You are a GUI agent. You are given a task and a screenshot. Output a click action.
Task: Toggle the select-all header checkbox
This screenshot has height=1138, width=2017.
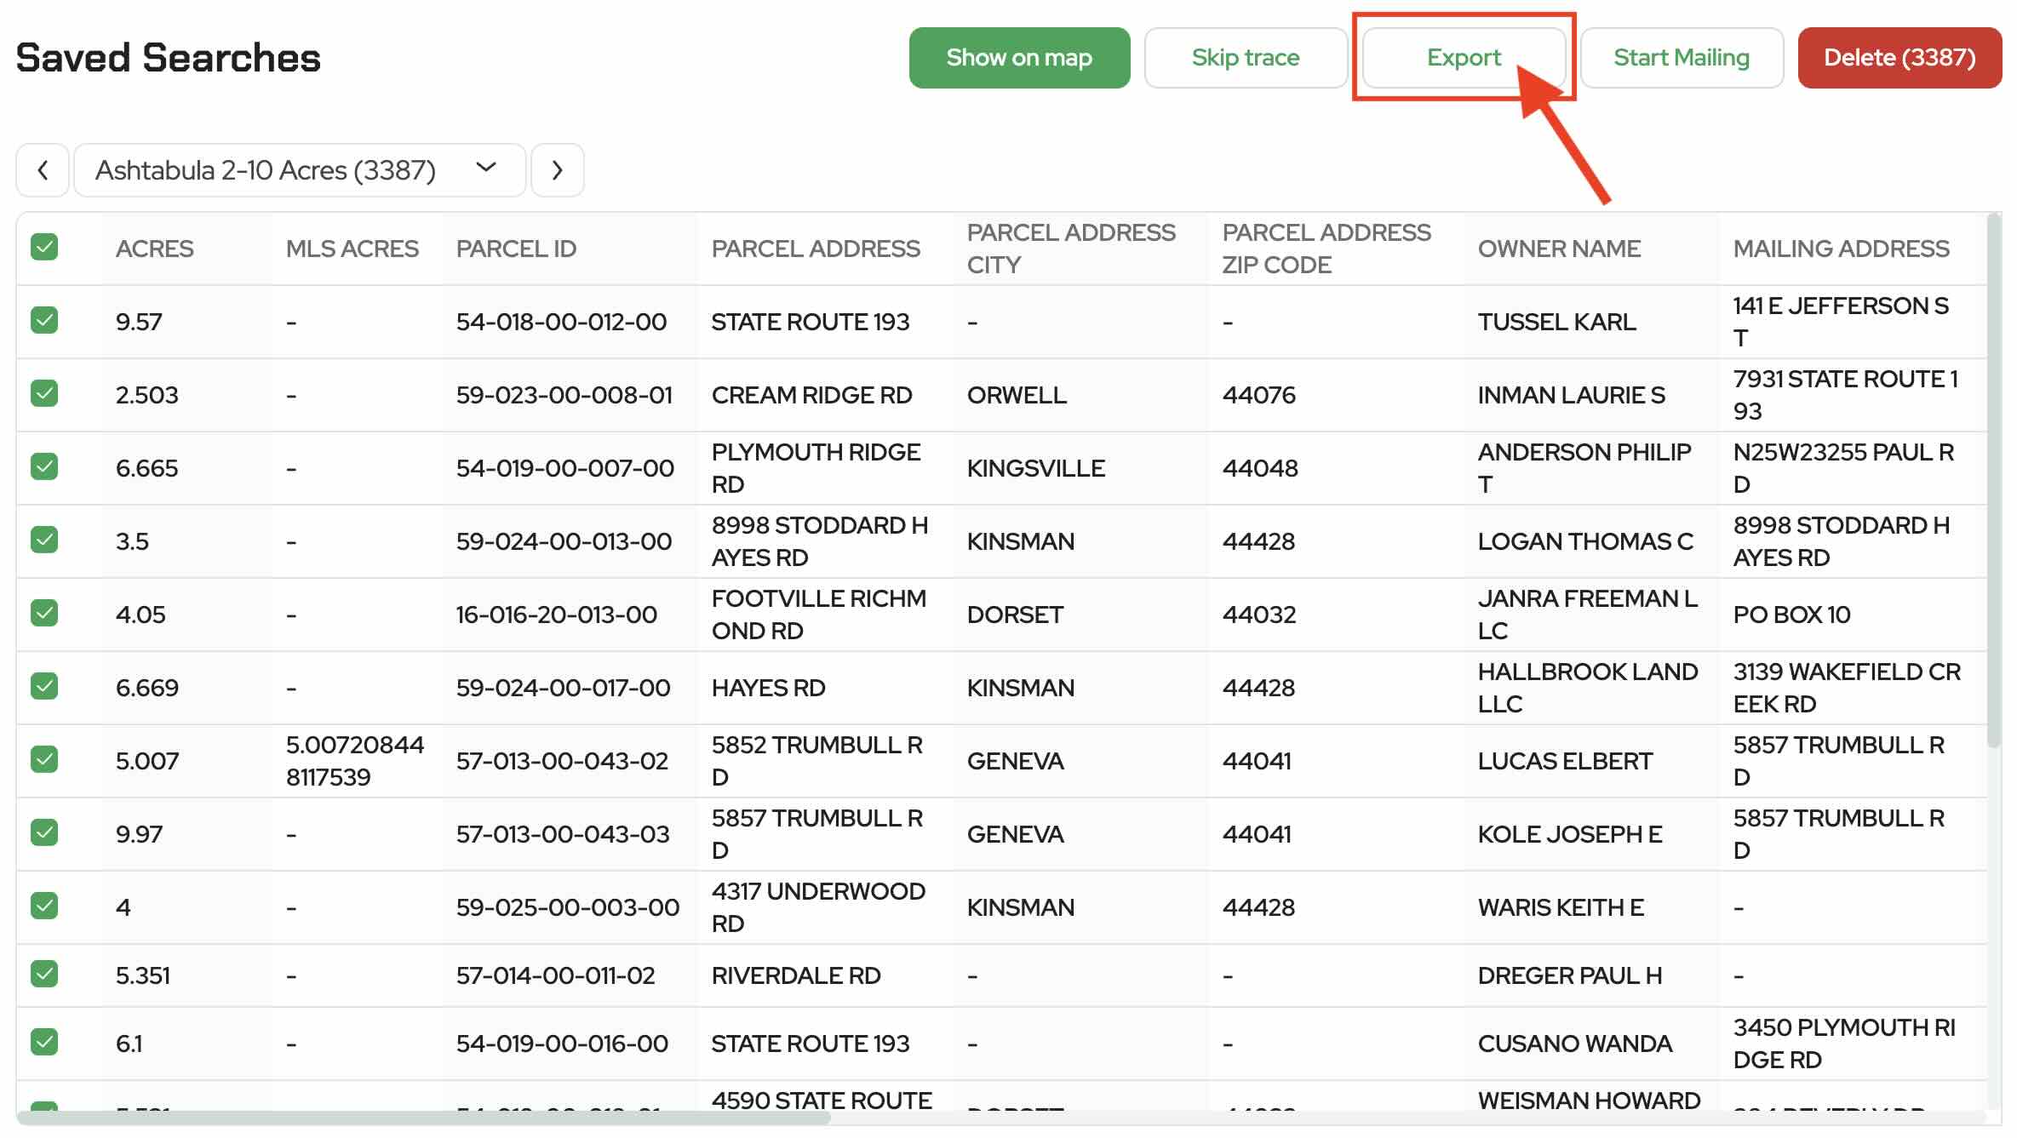click(44, 248)
